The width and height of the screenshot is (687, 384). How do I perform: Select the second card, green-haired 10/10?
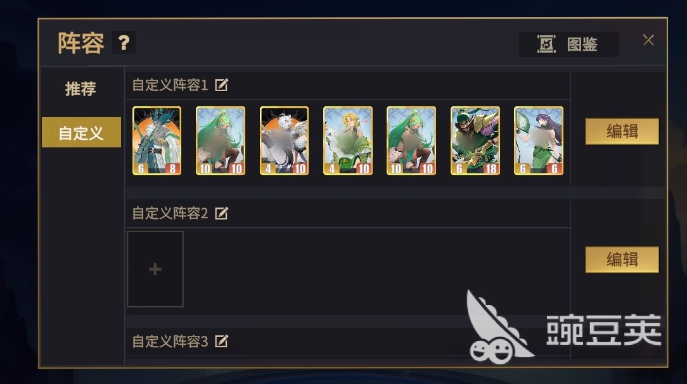click(221, 141)
